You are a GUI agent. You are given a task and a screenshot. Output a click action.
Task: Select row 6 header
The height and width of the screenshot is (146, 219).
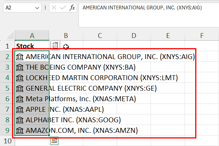click(x=8, y=99)
